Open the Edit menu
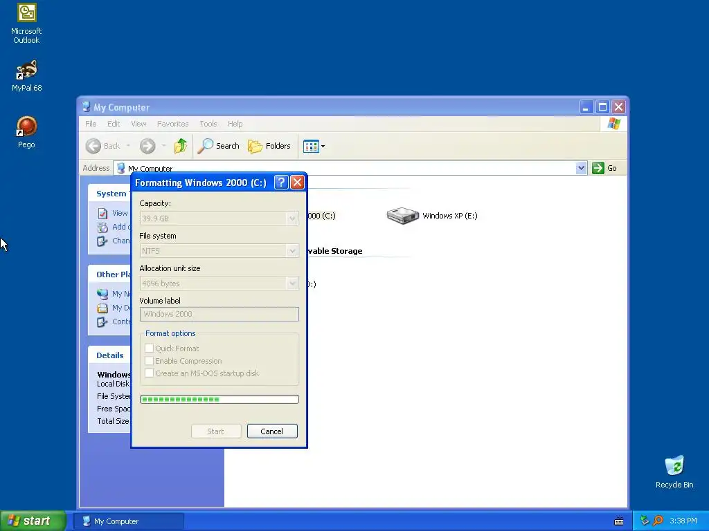 (x=114, y=124)
